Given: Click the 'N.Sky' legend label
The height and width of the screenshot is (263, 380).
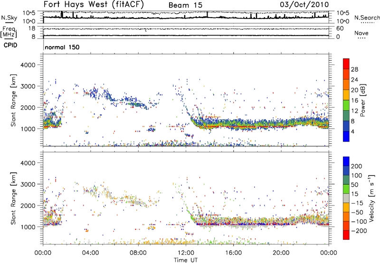Looking at the screenshot, I should [9, 18].
